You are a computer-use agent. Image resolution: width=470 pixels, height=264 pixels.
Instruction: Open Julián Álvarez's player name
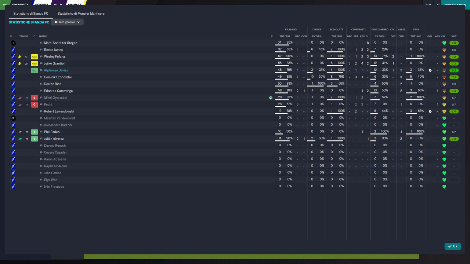pyautogui.click(x=54, y=139)
